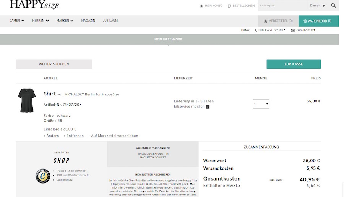Open Zum Kontakt envelope link
The height and width of the screenshot is (197, 344).
(x=303, y=30)
